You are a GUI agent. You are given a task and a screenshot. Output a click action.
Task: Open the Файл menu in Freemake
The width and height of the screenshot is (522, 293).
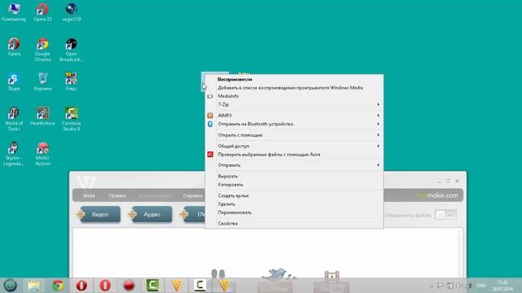click(x=89, y=195)
